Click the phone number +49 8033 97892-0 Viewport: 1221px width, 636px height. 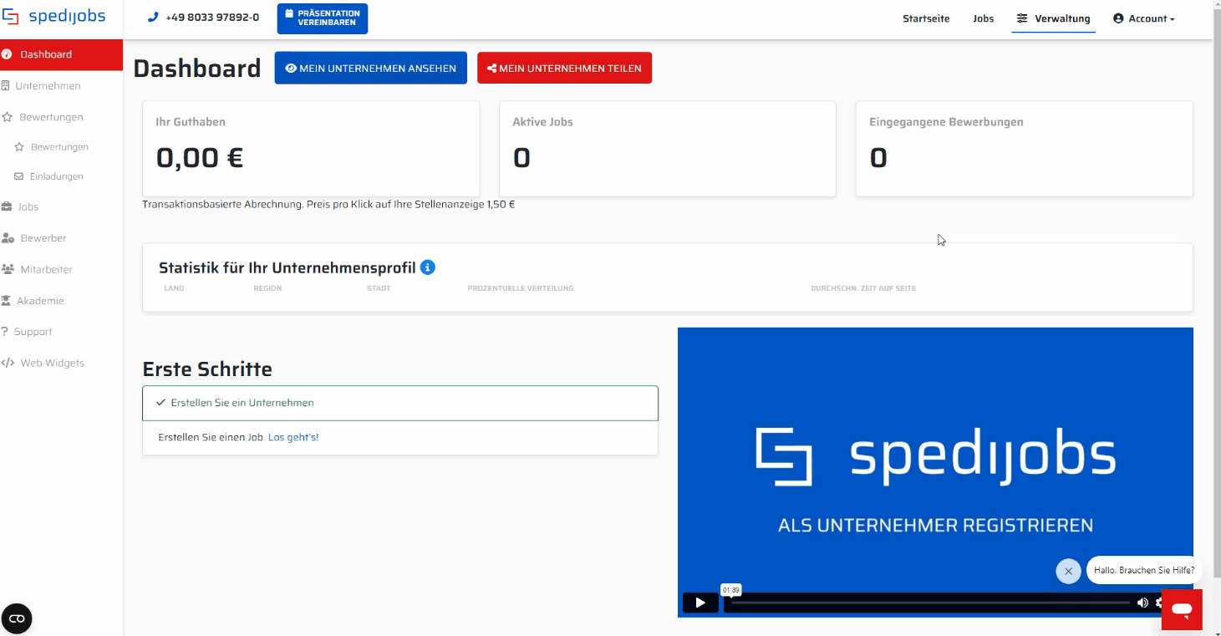point(212,18)
